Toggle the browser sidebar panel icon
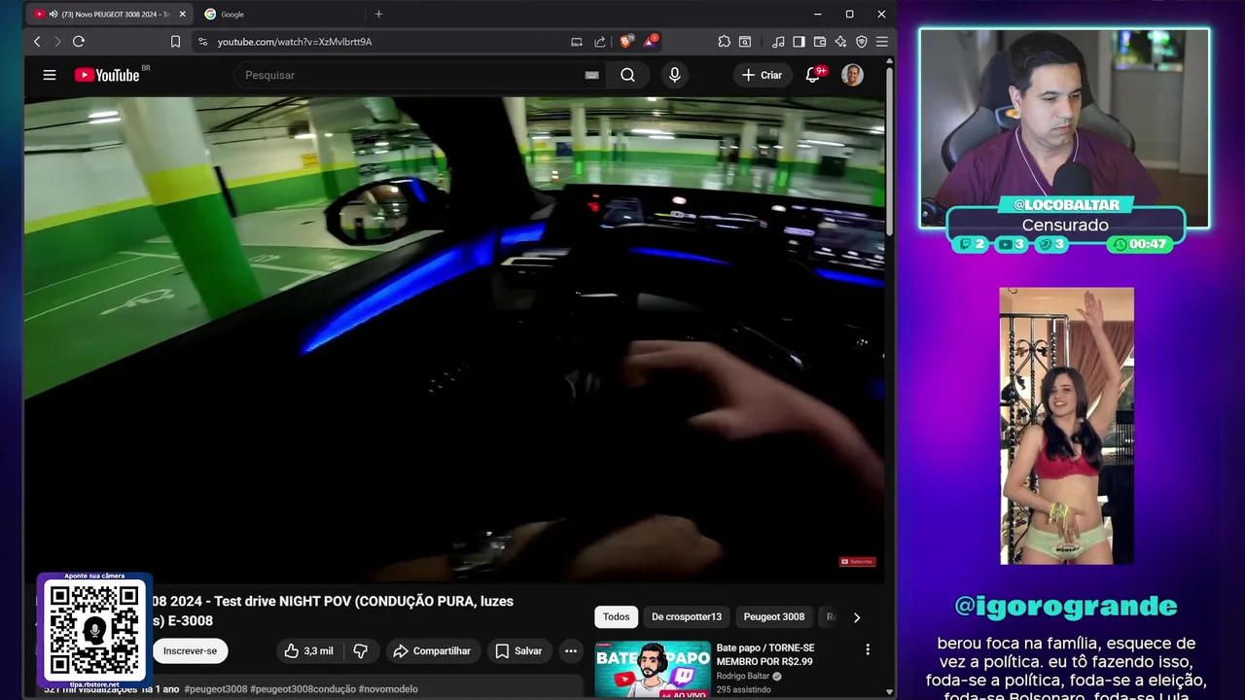This screenshot has width=1245, height=700. [x=799, y=42]
